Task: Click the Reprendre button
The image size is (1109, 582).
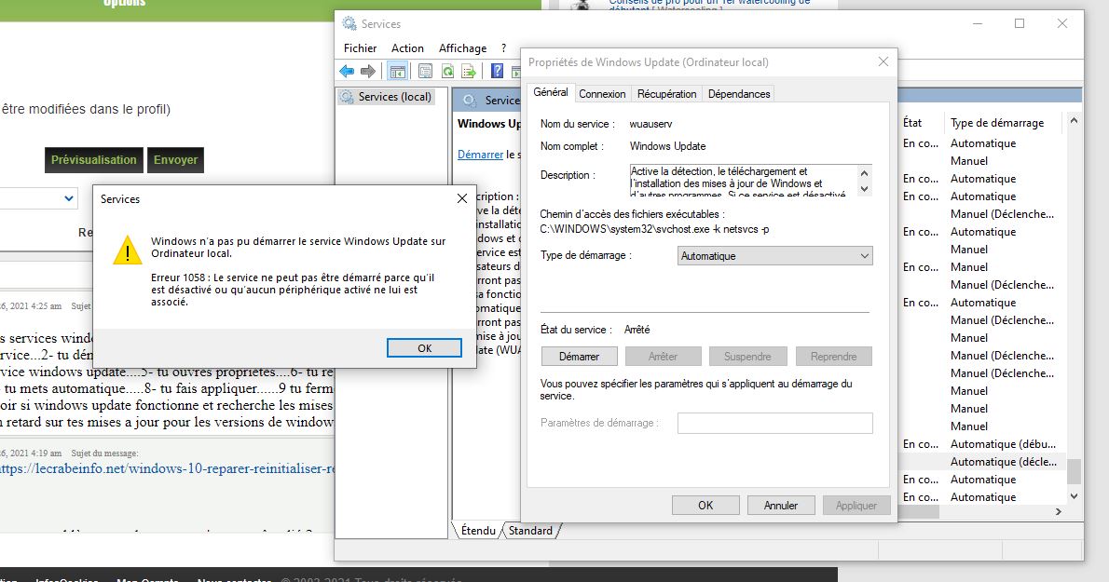Action: 833,357
